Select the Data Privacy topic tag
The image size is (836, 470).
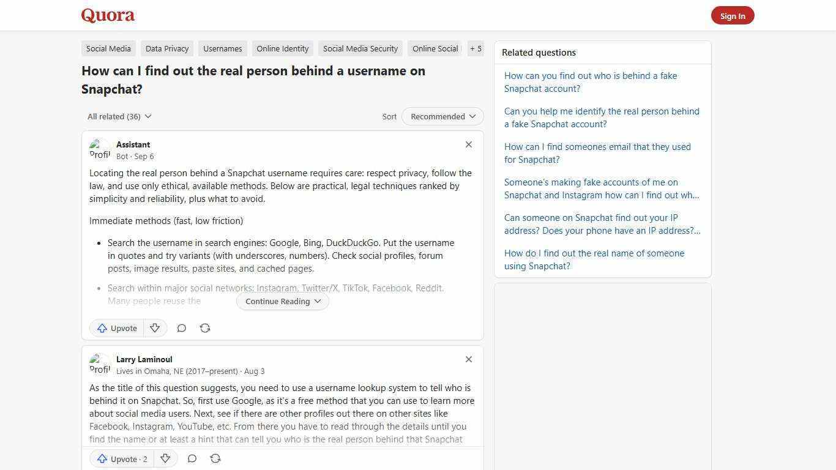pyautogui.click(x=166, y=48)
